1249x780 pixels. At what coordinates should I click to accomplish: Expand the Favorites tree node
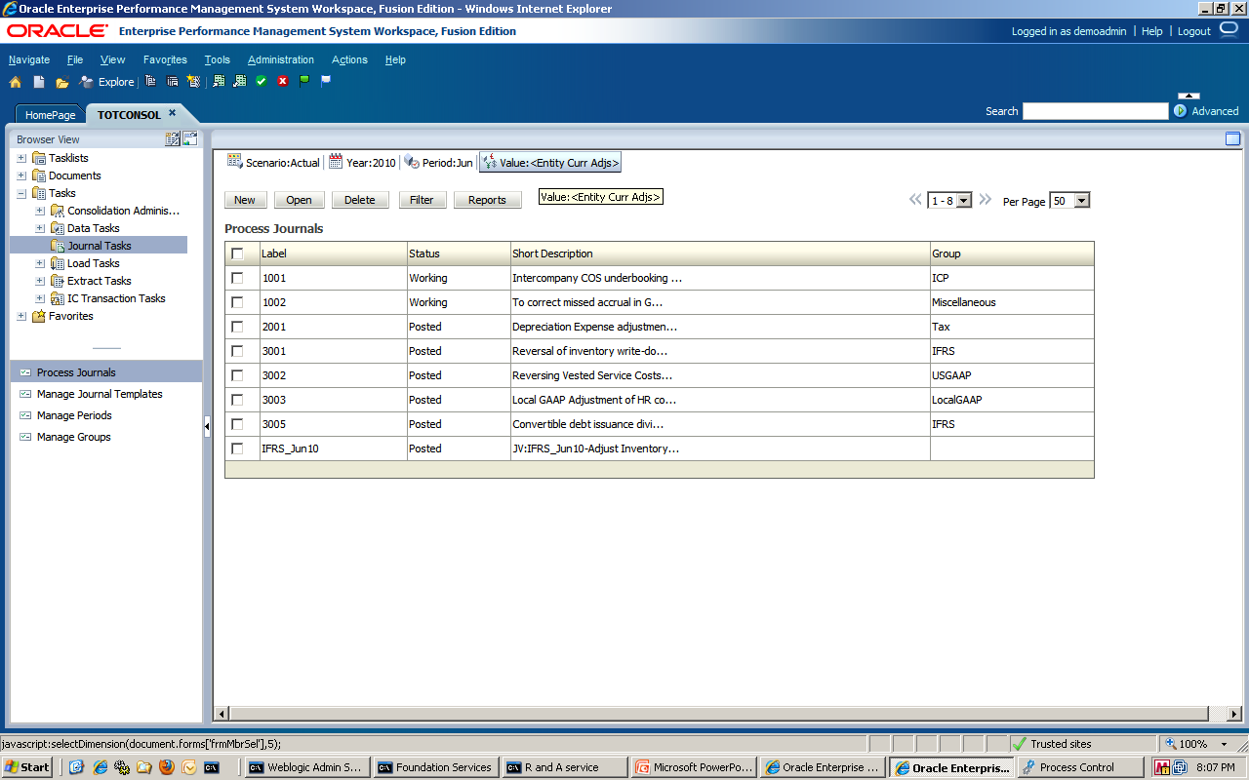coord(21,316)
